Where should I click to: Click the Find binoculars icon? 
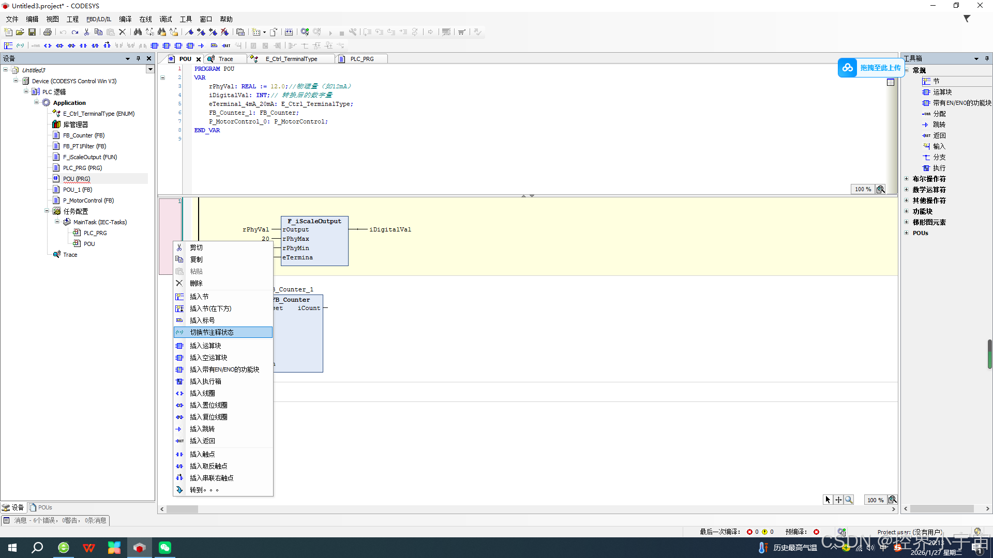pyautogui.click(x=138, y=32)
